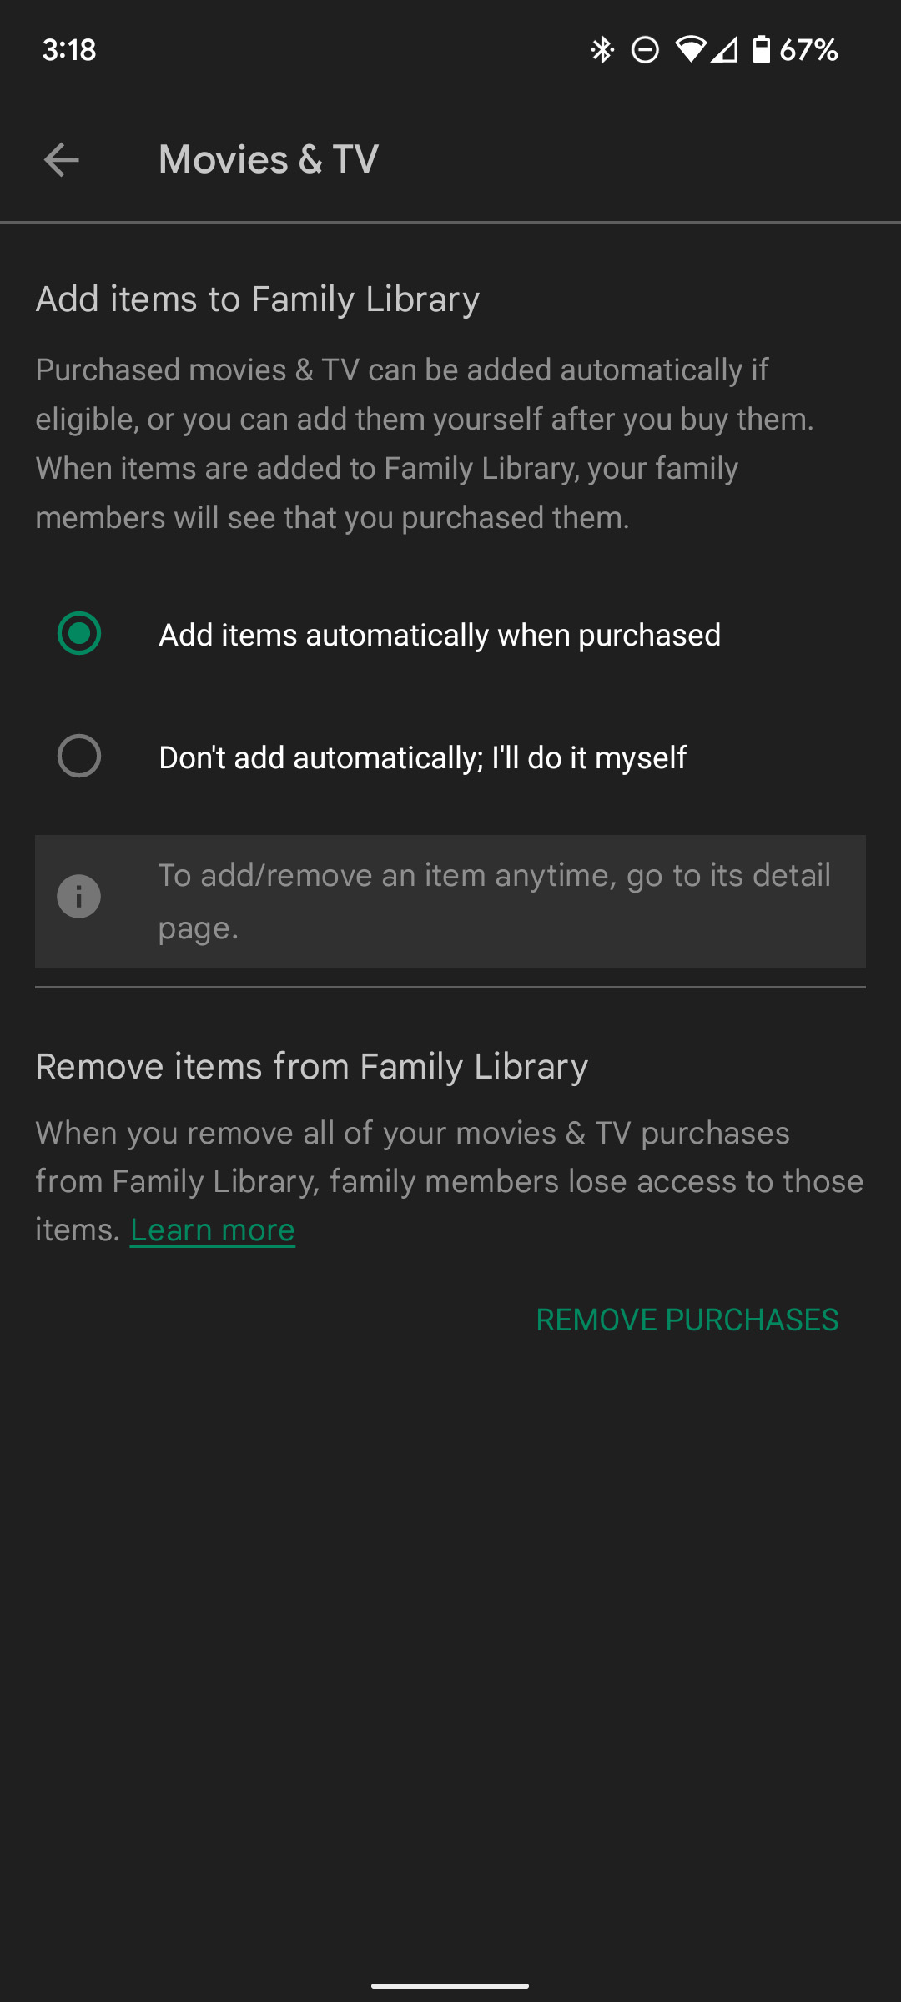Image resolution: width=901 pixels, height=2002 pixels.
Task: Tap the "Remove items from Family Library" heading
Action: click(312, 1066)
